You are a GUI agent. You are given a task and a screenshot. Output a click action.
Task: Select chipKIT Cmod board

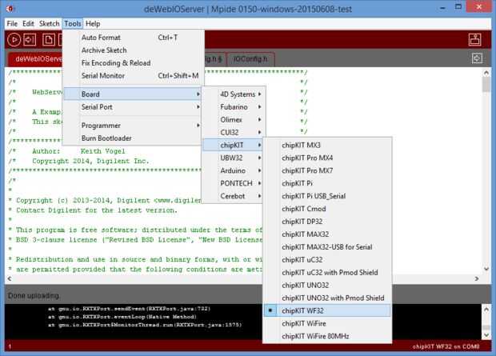coord(327,209)
